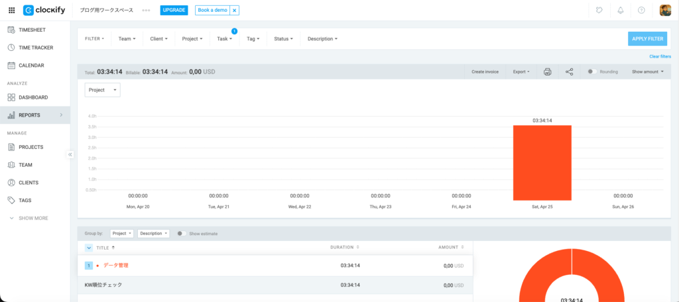Click the print report icon
The height and width of the screenshot is (302, 679).
click(x=548, y=72)
